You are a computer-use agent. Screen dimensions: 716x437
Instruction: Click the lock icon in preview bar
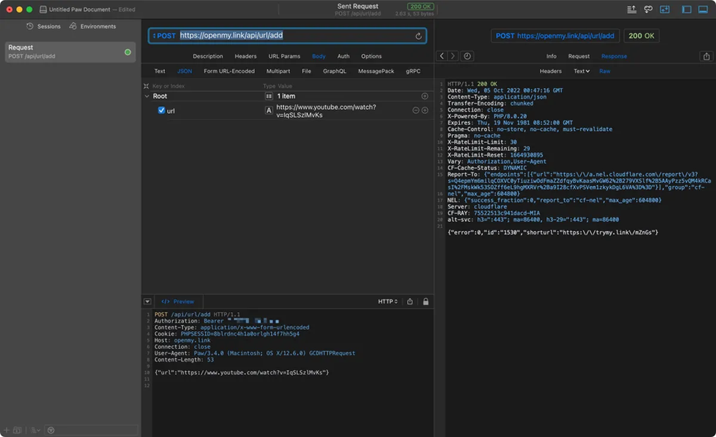pyautogui.click(x=425, y=302)
